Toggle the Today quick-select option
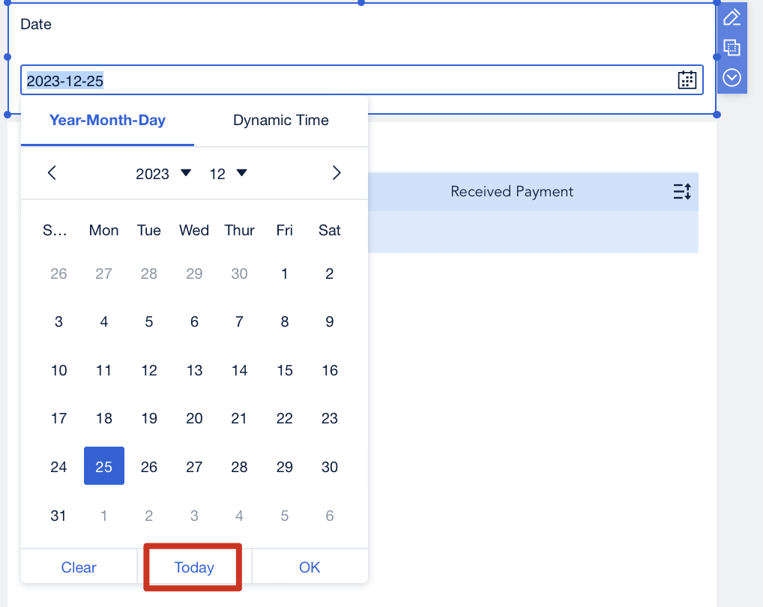Screen dimensions: 763x607 click(192, 567)
